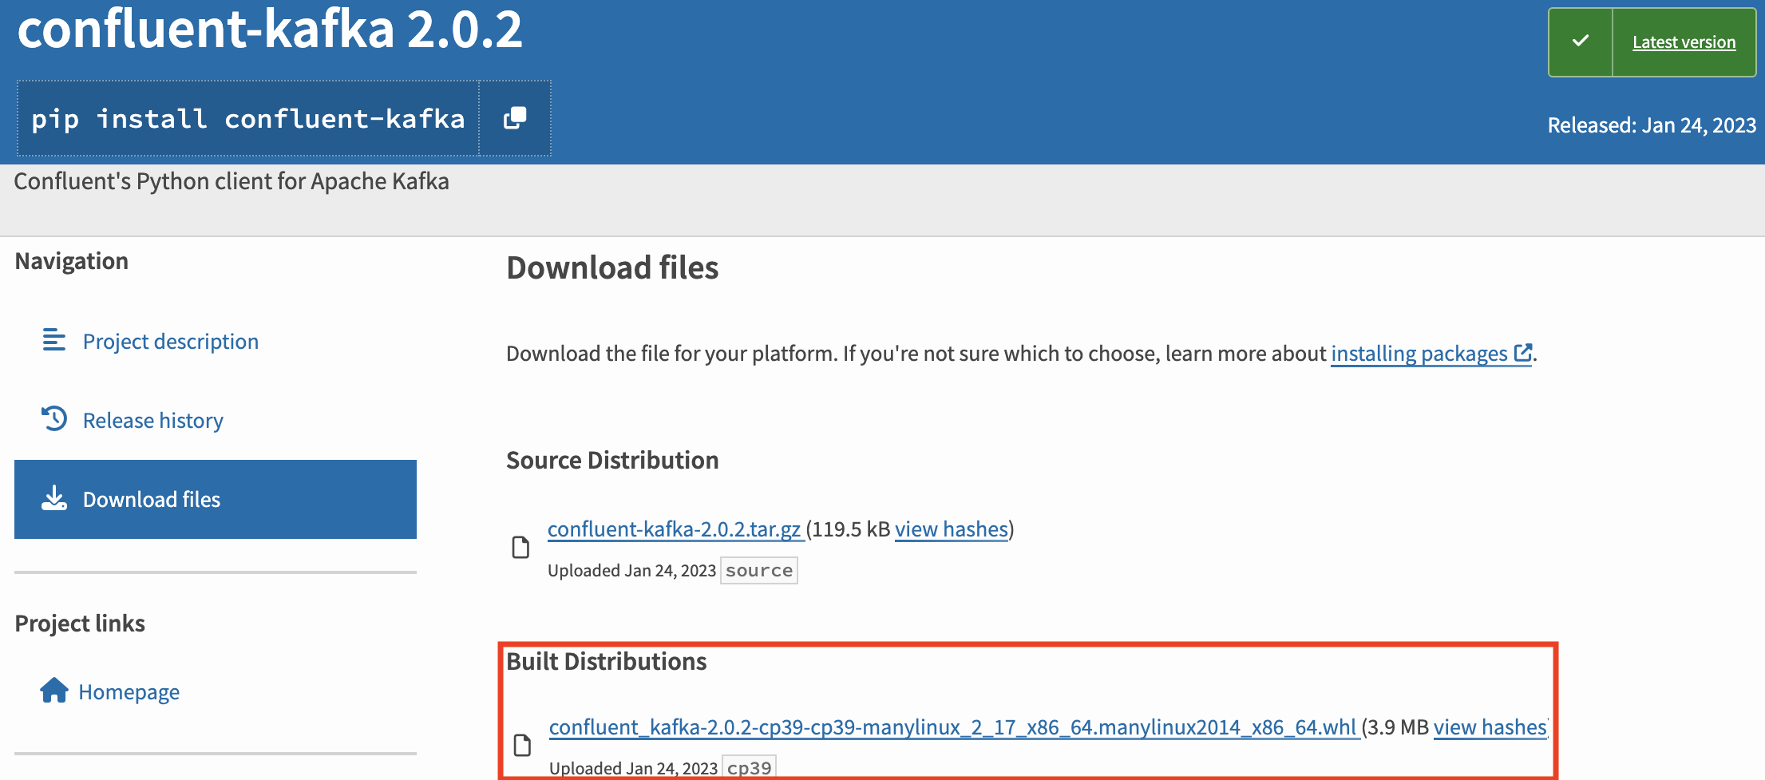Click the Built Distributions heading

[x=607, y=662]
